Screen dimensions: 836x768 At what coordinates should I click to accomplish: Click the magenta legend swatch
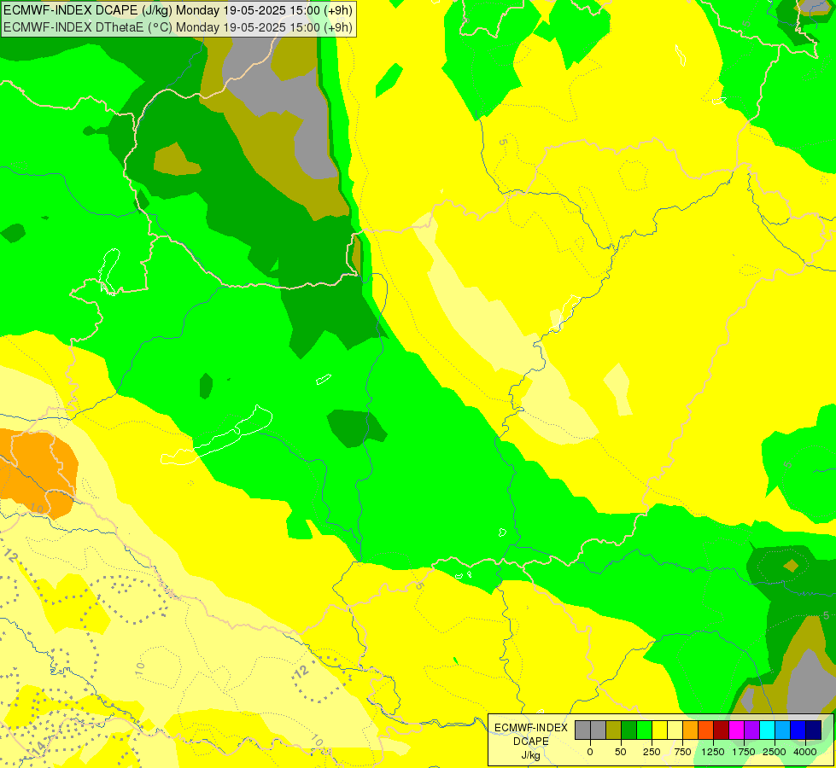click(x=736, y=730)
